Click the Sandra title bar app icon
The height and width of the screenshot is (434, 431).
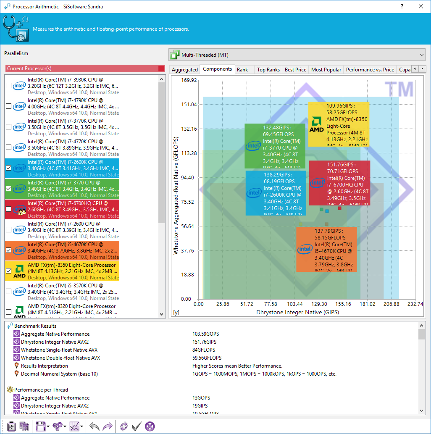click(7, 6)
